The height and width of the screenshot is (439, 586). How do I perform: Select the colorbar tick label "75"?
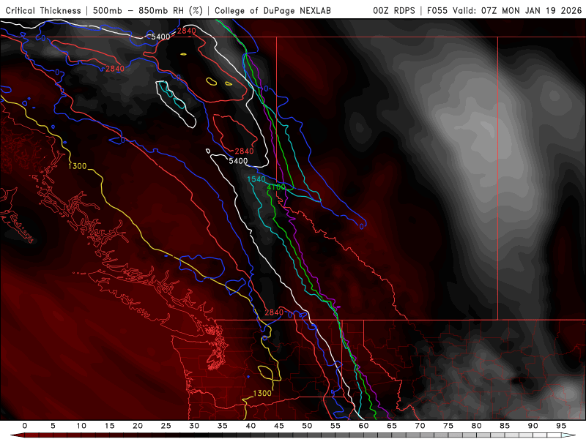[x=448, y=426]
